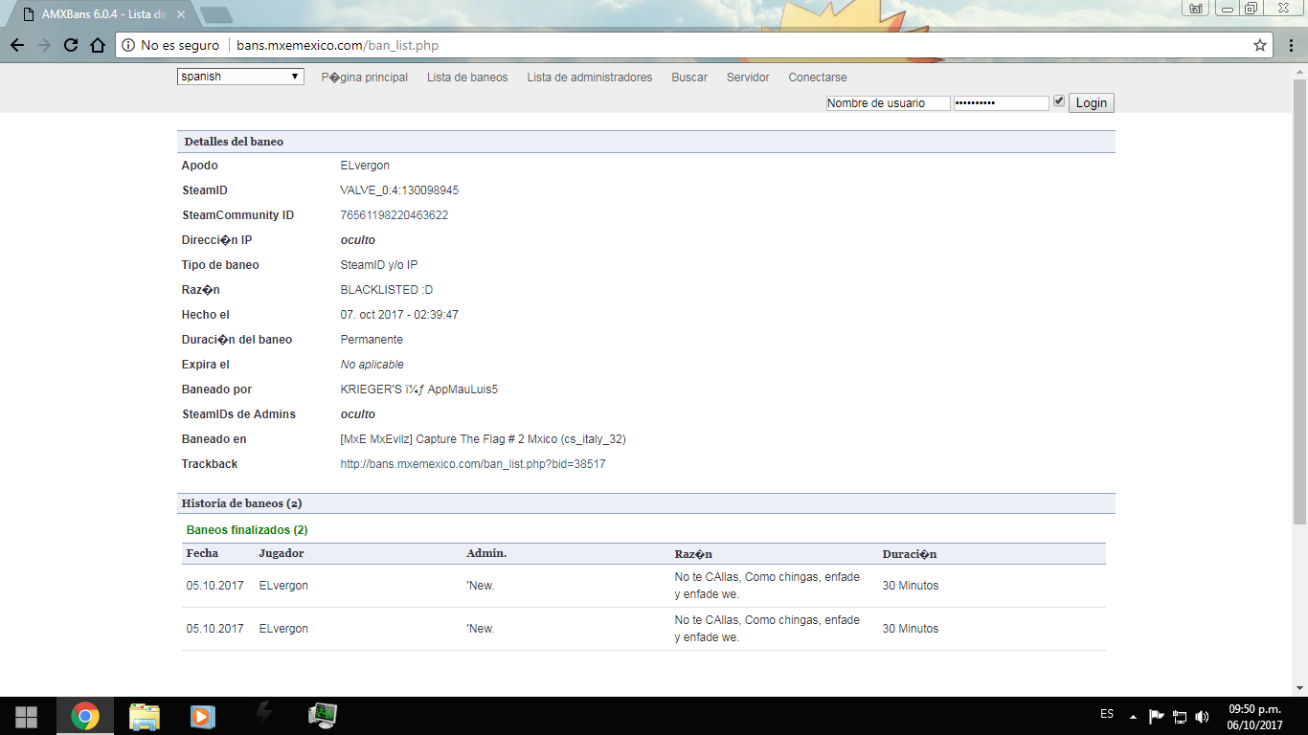Open the Trackback ban_list URL link
This screenshot has width=1308, height=735.
[473, 464]
